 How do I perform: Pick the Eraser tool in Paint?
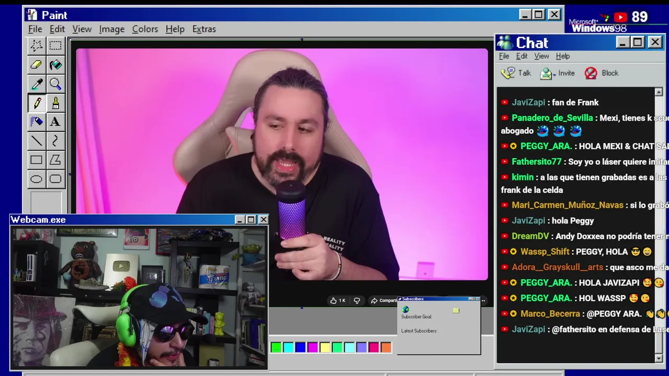(36, 65)
